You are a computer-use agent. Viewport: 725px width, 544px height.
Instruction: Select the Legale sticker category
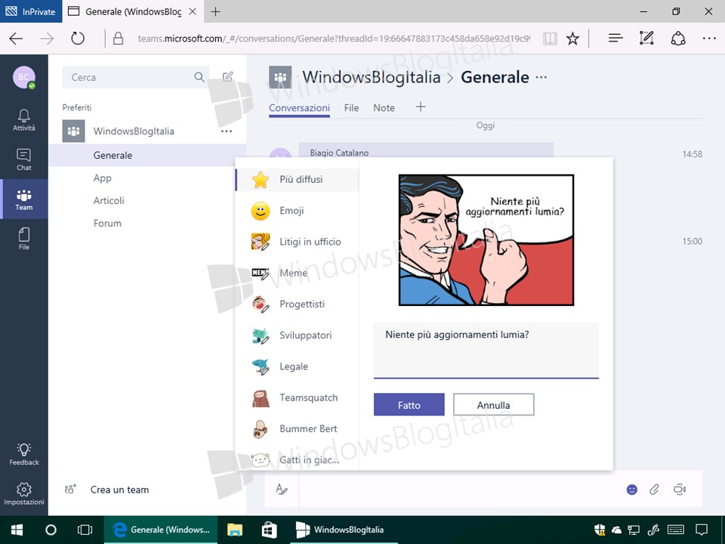[297, 367]
